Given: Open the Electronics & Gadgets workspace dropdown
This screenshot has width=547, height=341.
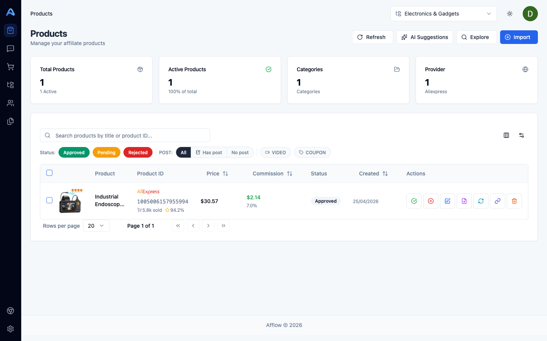Looking at the screenshot, I should coord(443,14).
